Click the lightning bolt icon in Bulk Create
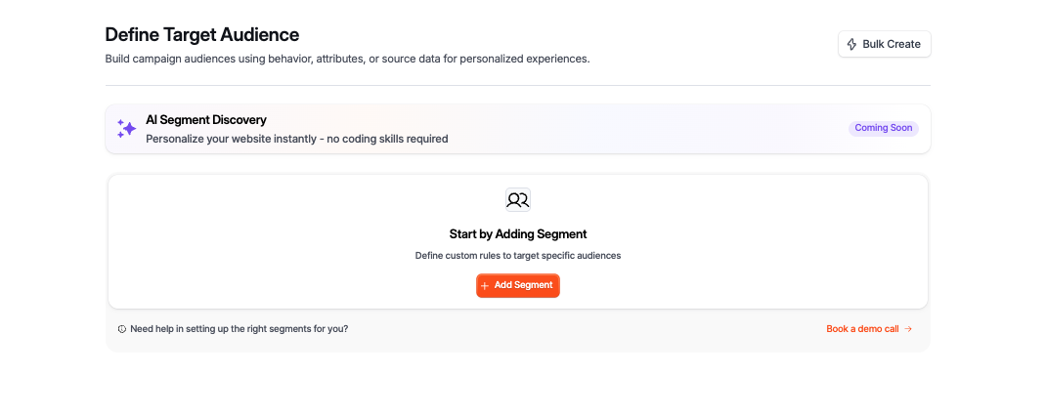 click(x=851, y=44)
